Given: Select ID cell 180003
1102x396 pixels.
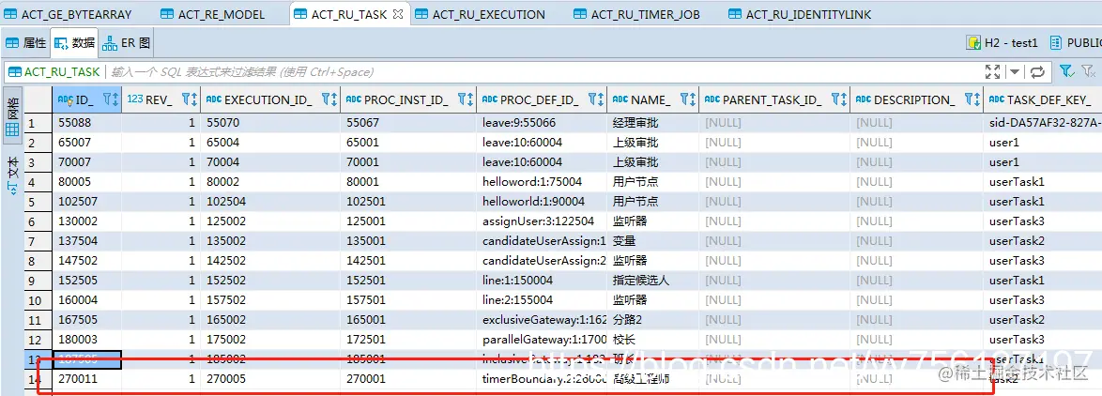Looking at the screenshot, I should tap(87, 339).
